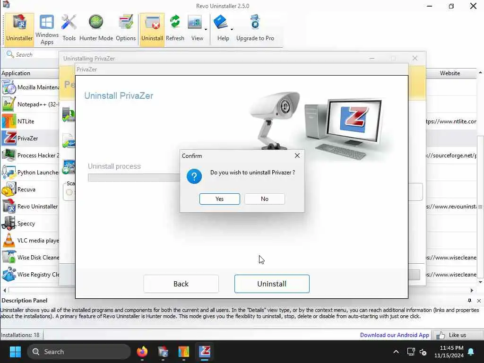Click the right arrow of horizontal scrollbar

472,291
